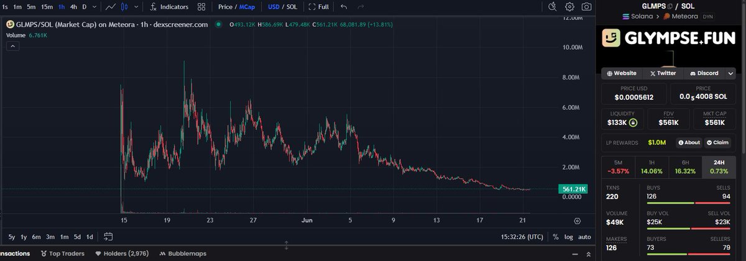
Task: Select the candlestick chart style icon
Action: (x=124, y=7)
